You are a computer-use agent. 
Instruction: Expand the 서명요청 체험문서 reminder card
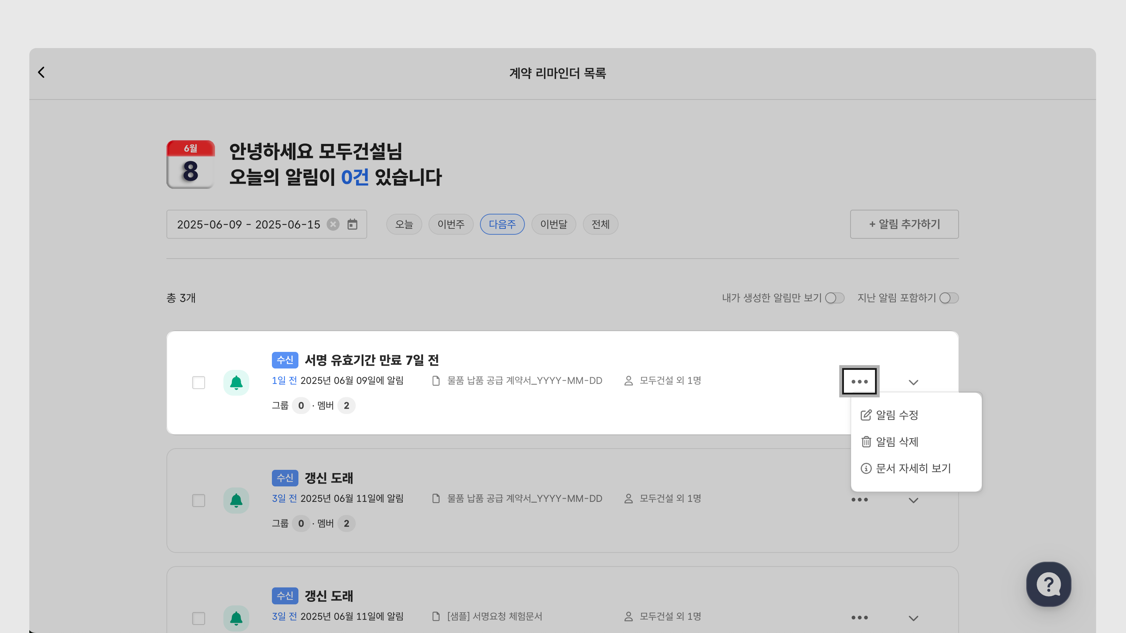pyautogui.click(x=913, y=619)
